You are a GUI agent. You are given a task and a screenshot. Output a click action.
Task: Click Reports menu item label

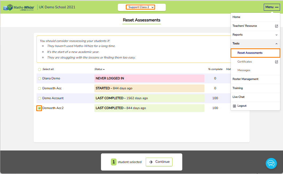(237, 35)
